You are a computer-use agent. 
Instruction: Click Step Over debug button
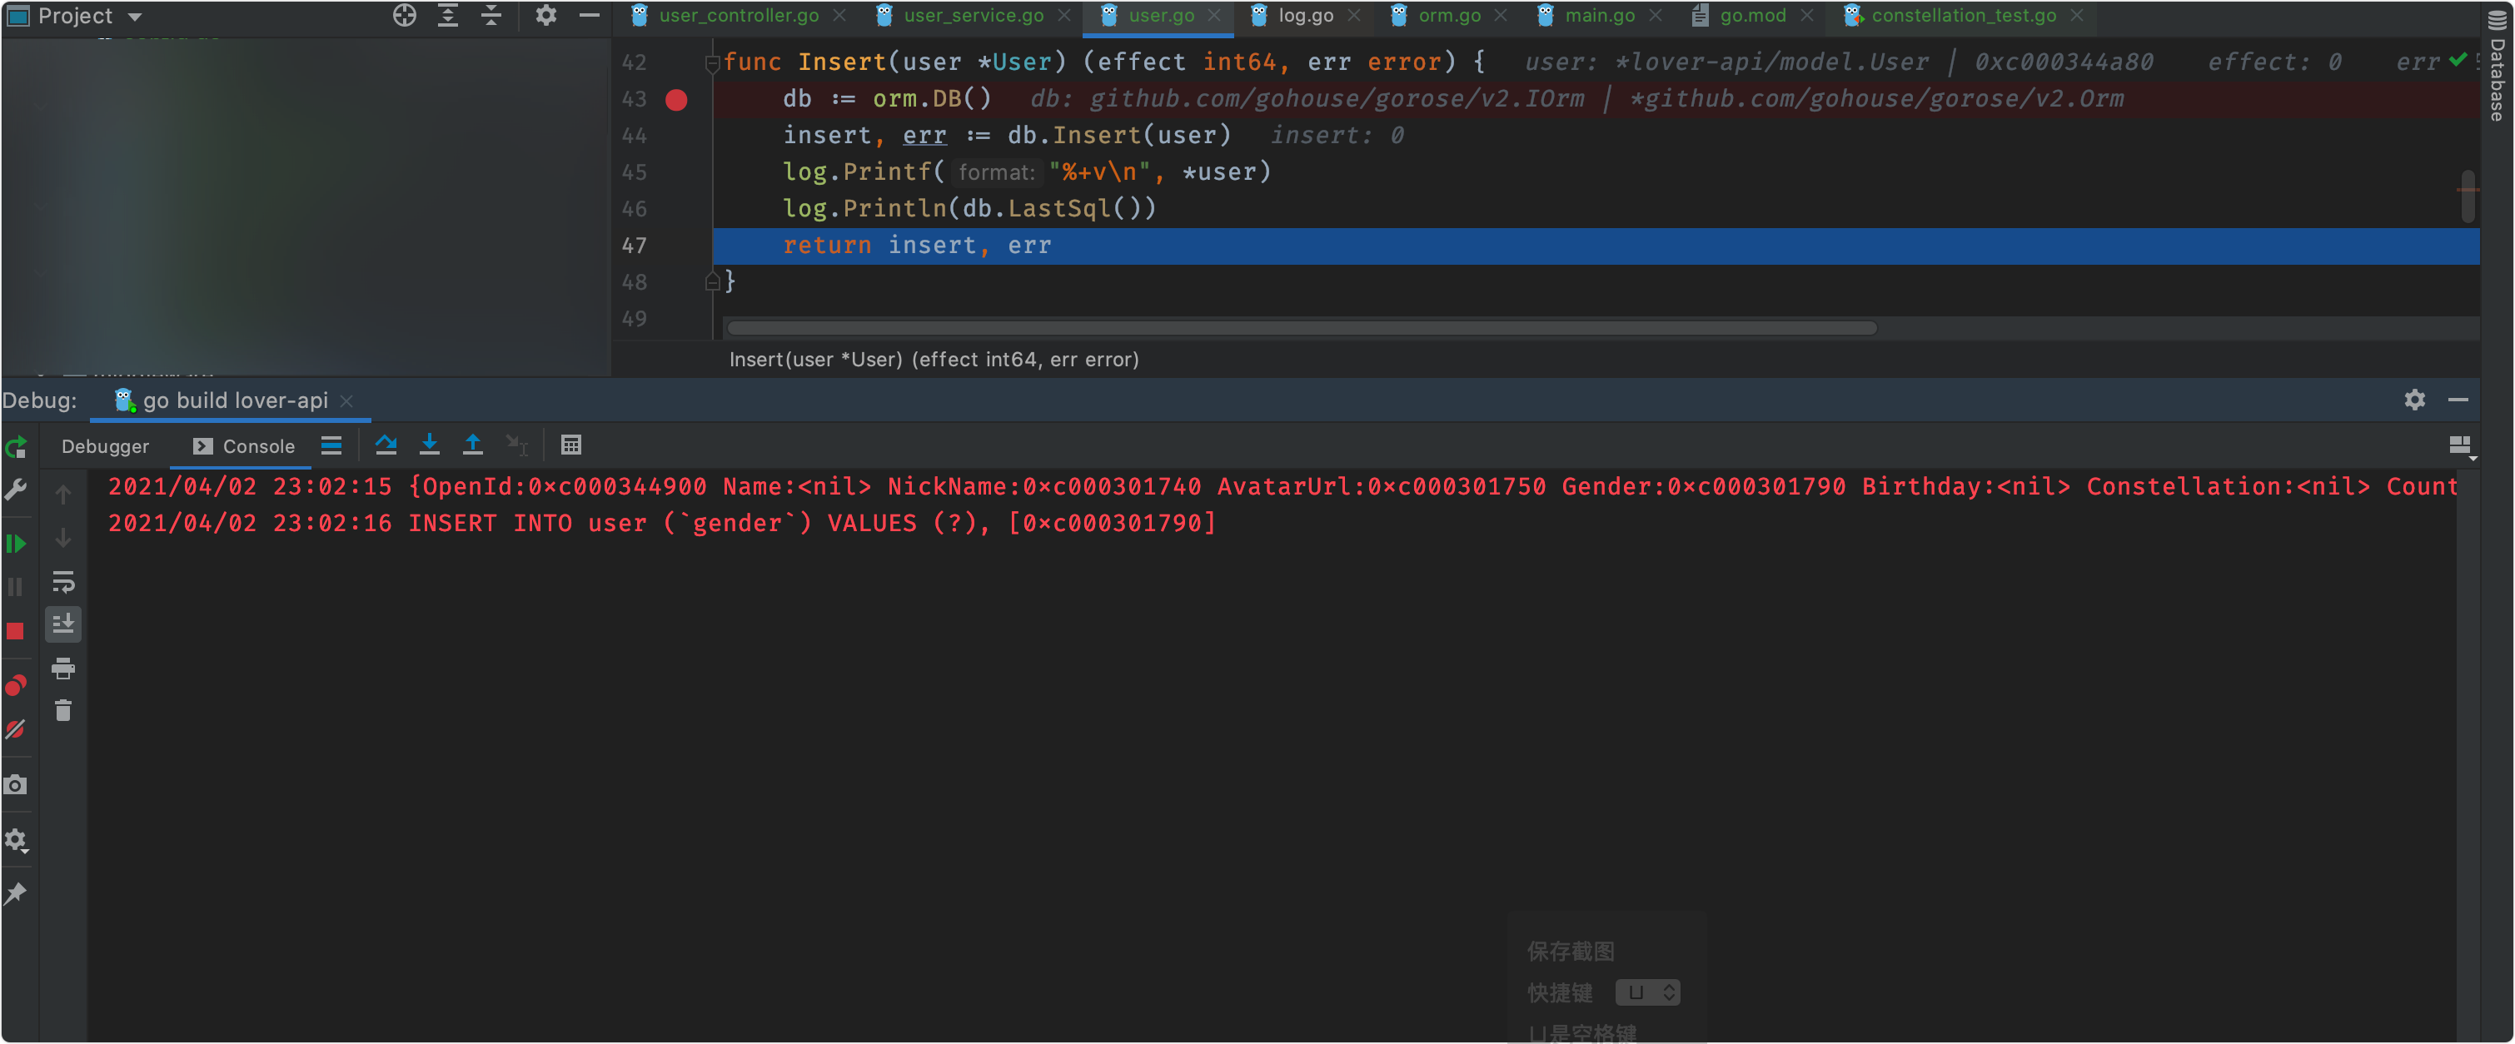coord(386,446)
